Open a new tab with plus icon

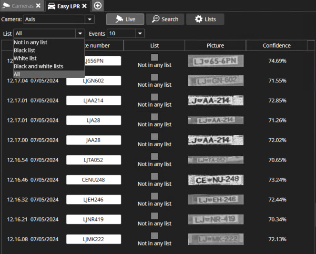pyautogui.click(x=98, y=6)
